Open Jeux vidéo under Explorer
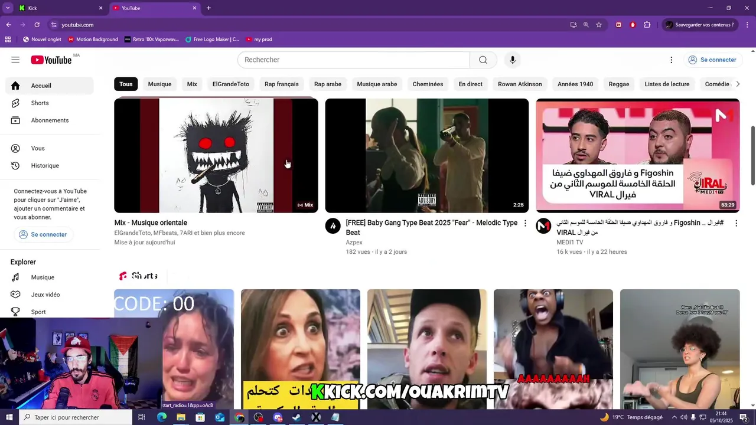The width and height of the screenshot is (756, 425). tap(50, 295)
